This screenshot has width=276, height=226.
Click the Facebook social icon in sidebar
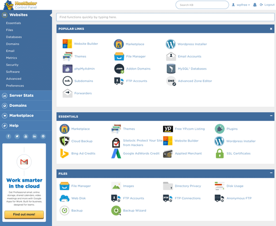tap(8, 136)
